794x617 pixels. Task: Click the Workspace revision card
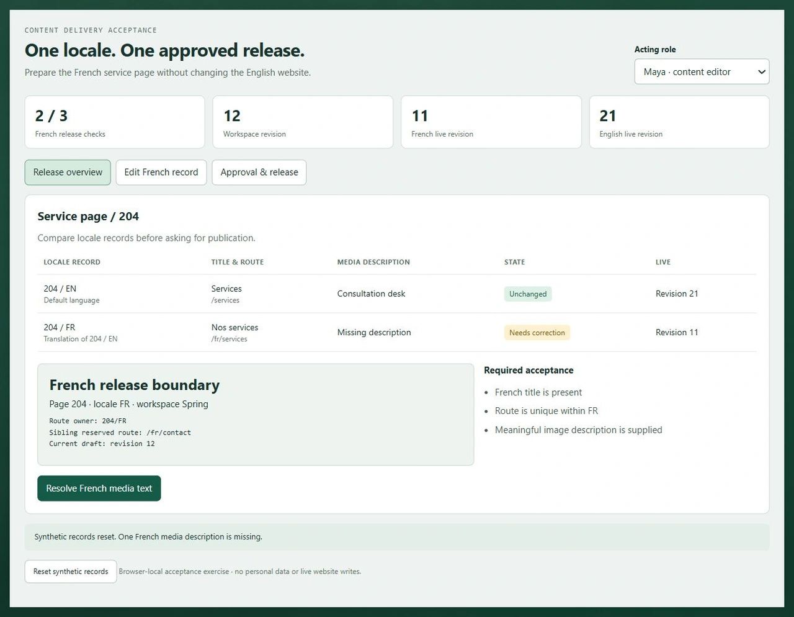303,122
